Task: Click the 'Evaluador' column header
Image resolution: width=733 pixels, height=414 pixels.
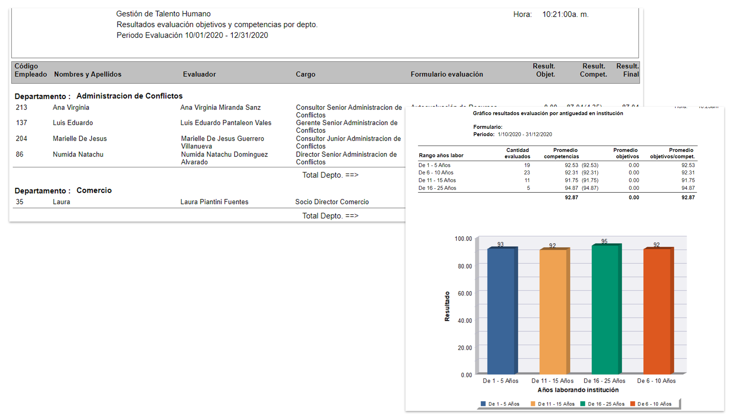Action: click(x=199, y=74)
